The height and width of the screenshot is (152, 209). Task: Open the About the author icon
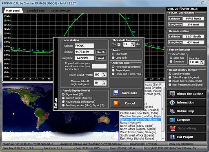click(x=172, y=94)
